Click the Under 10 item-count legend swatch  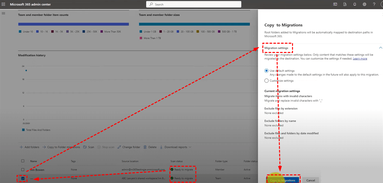[x=20, y=32]
